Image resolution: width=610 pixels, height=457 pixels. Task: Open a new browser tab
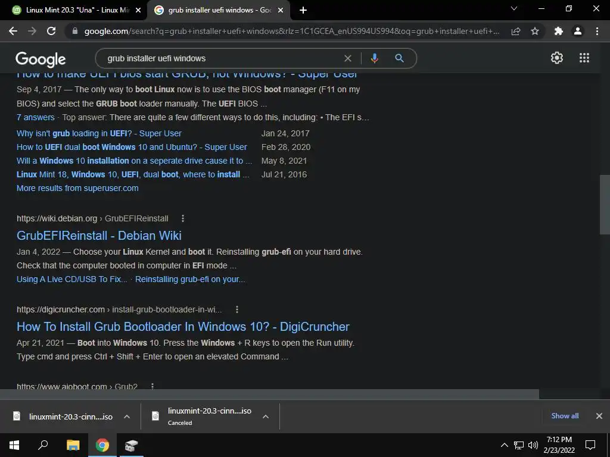click(303, 11)
